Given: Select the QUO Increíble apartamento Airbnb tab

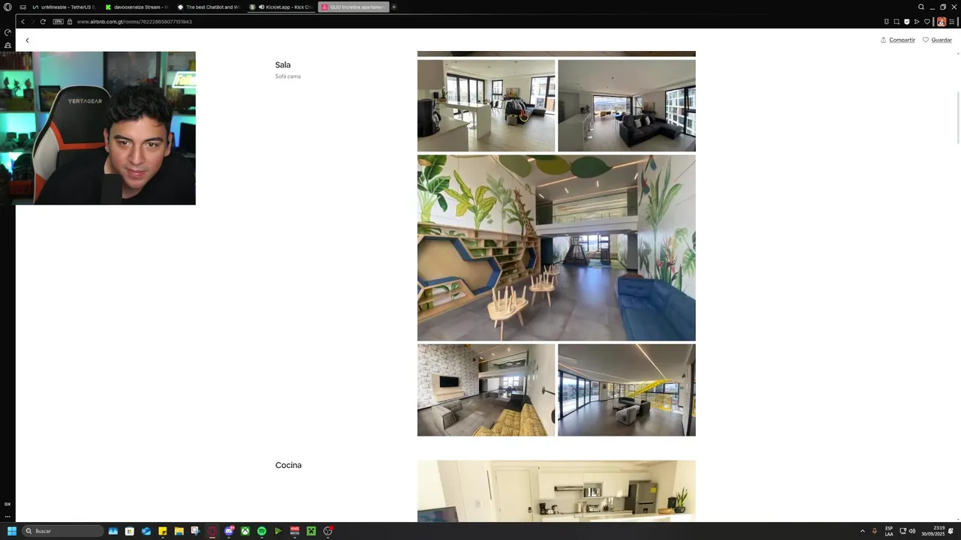Looking at the screenshot, I should pos(353,7).
